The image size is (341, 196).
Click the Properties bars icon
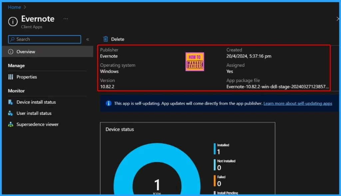click(11, 77)
